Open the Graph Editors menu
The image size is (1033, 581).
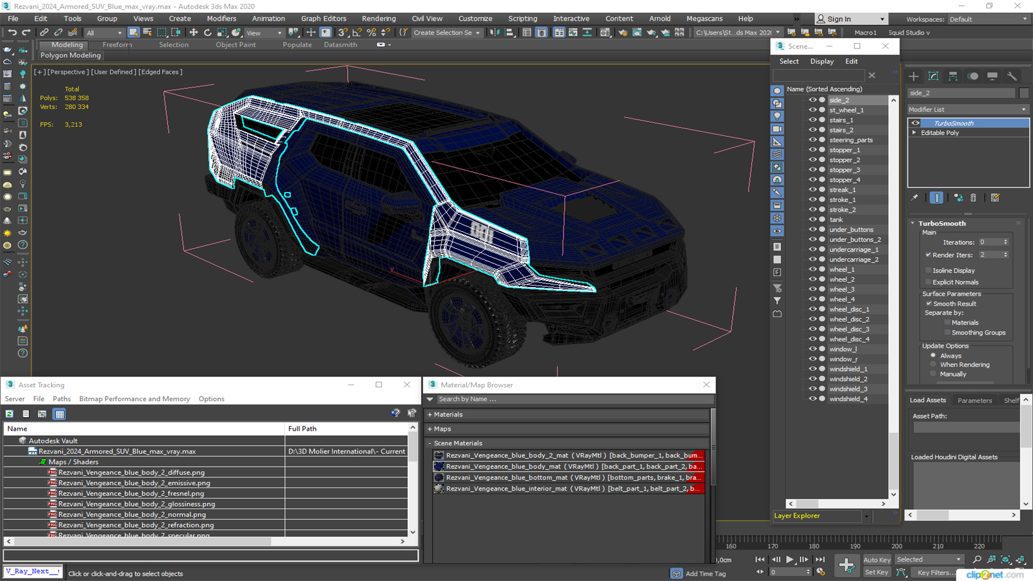(323, 18)
